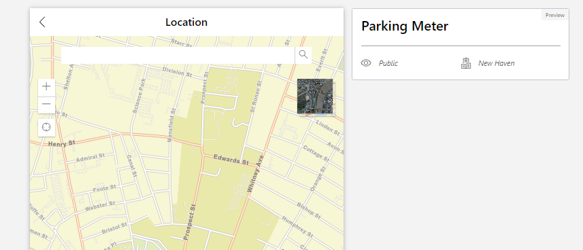Click the Henry St label on the map
The width and height of the screenshot is (583, 250).
pyautogui.click(x=62, y=143)
